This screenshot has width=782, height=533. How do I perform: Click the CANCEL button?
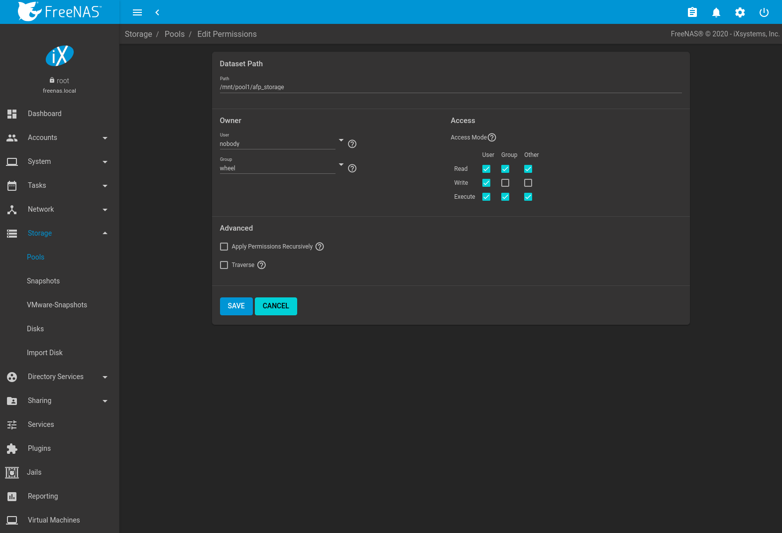pos(276,306)
